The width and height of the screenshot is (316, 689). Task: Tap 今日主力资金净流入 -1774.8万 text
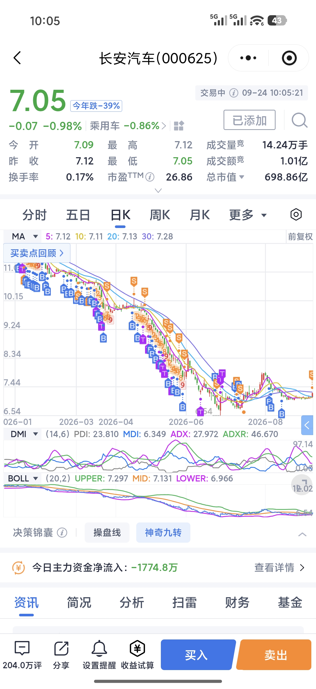pos(105,567)
